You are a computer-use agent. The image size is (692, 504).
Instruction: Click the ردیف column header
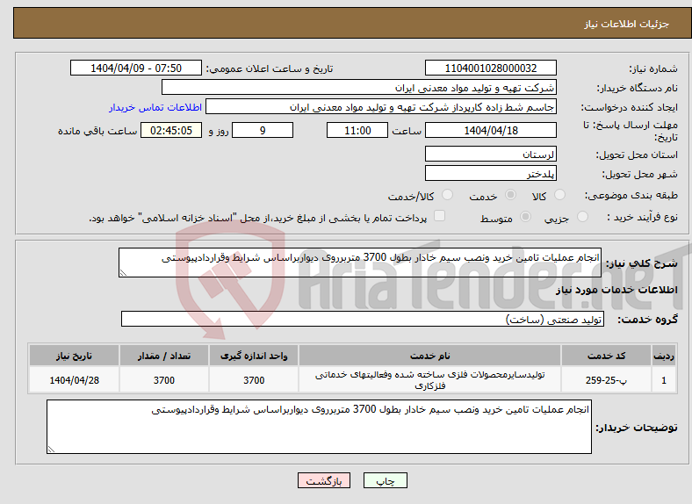point(664,356)
